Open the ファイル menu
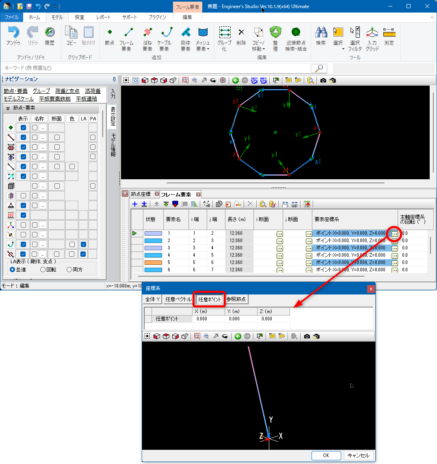 tap(11, 17)
